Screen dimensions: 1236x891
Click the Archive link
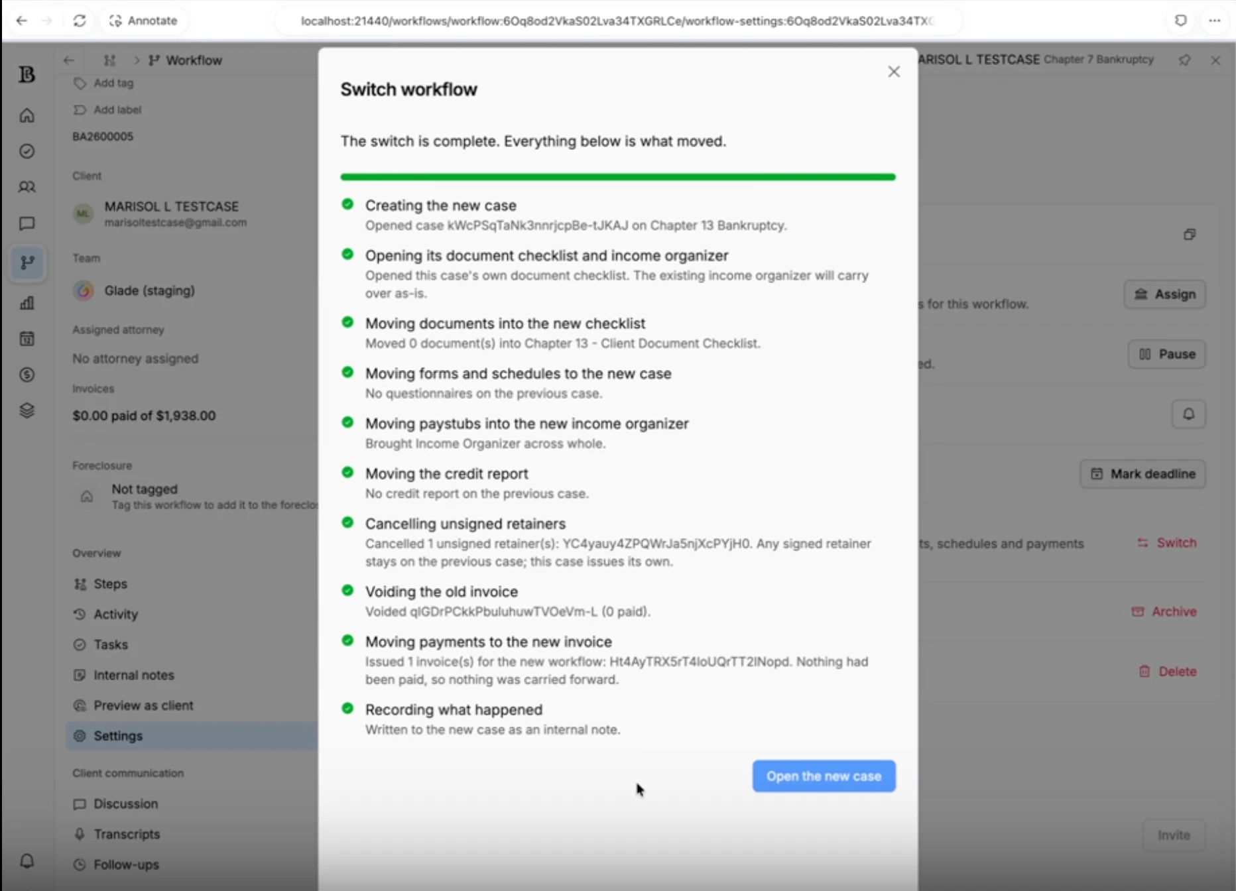pos(1164,611)
